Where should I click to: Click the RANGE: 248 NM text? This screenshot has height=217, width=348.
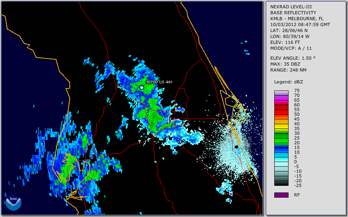click(x=288, y=70)
